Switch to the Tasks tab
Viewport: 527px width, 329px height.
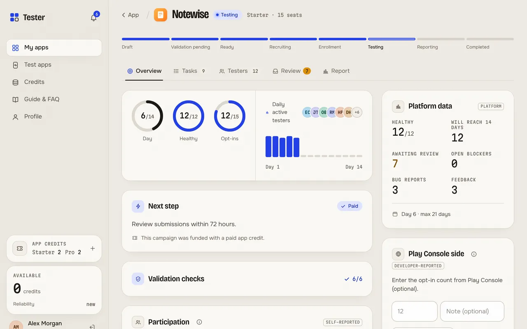189,71
